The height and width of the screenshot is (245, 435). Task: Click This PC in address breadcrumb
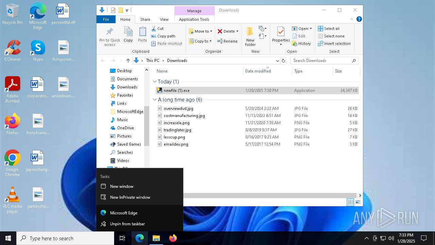[152, 61]
